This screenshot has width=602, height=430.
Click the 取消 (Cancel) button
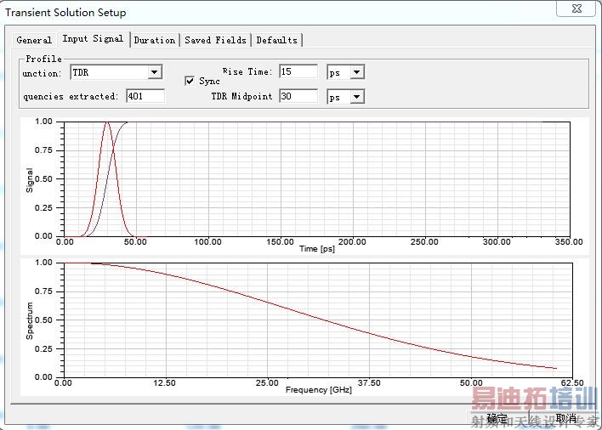pos(566,418)
